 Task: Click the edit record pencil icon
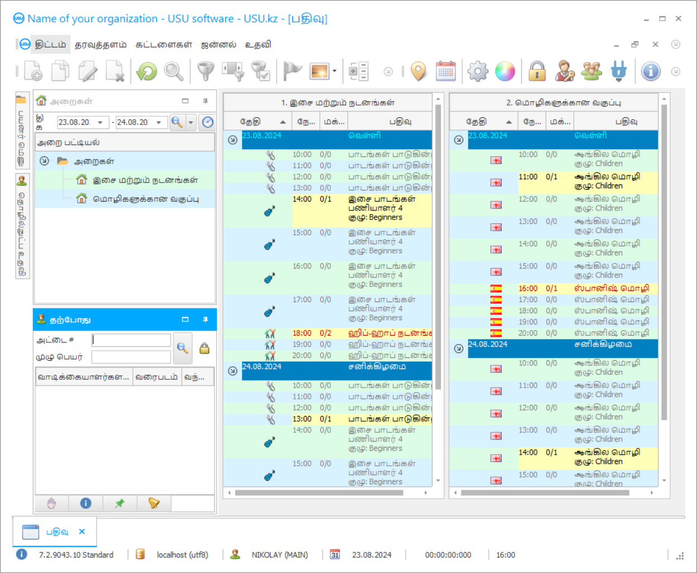coord(88,71)
